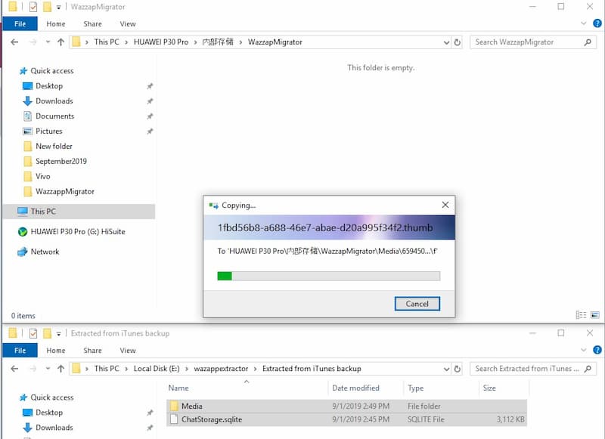Unpin Downloads from upper Quick access
The image size is (605, 439).
[150, 101]
